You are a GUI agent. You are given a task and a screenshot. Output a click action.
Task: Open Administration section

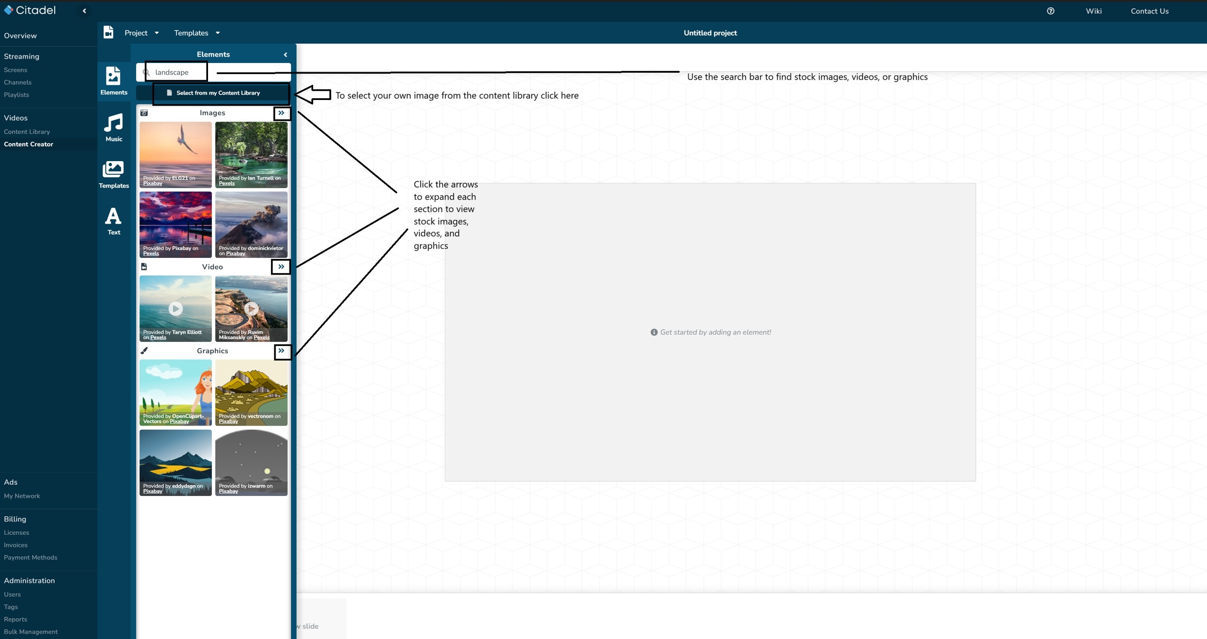coord(29,581)
